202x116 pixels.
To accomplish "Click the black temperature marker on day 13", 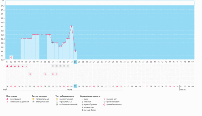I will point(53,43).
